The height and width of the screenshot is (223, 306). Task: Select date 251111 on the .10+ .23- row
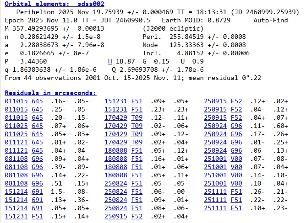[215, 208]
